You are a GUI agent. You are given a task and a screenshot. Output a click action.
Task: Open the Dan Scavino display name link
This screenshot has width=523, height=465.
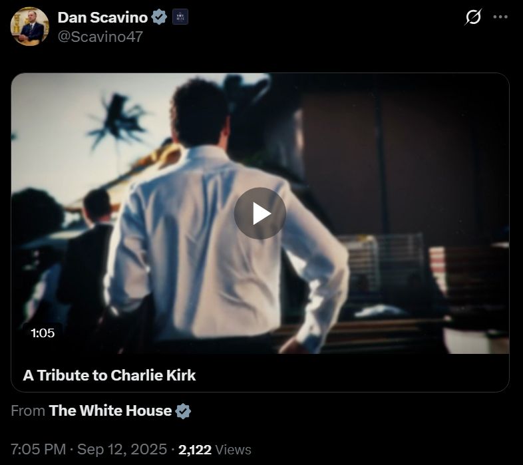102,17
